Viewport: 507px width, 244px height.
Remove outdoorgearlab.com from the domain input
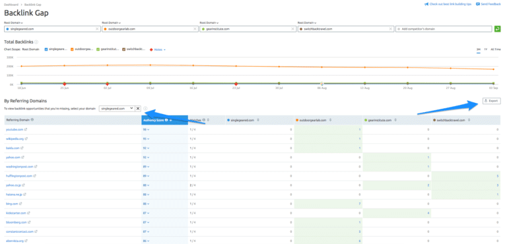[x=195, y=29]
